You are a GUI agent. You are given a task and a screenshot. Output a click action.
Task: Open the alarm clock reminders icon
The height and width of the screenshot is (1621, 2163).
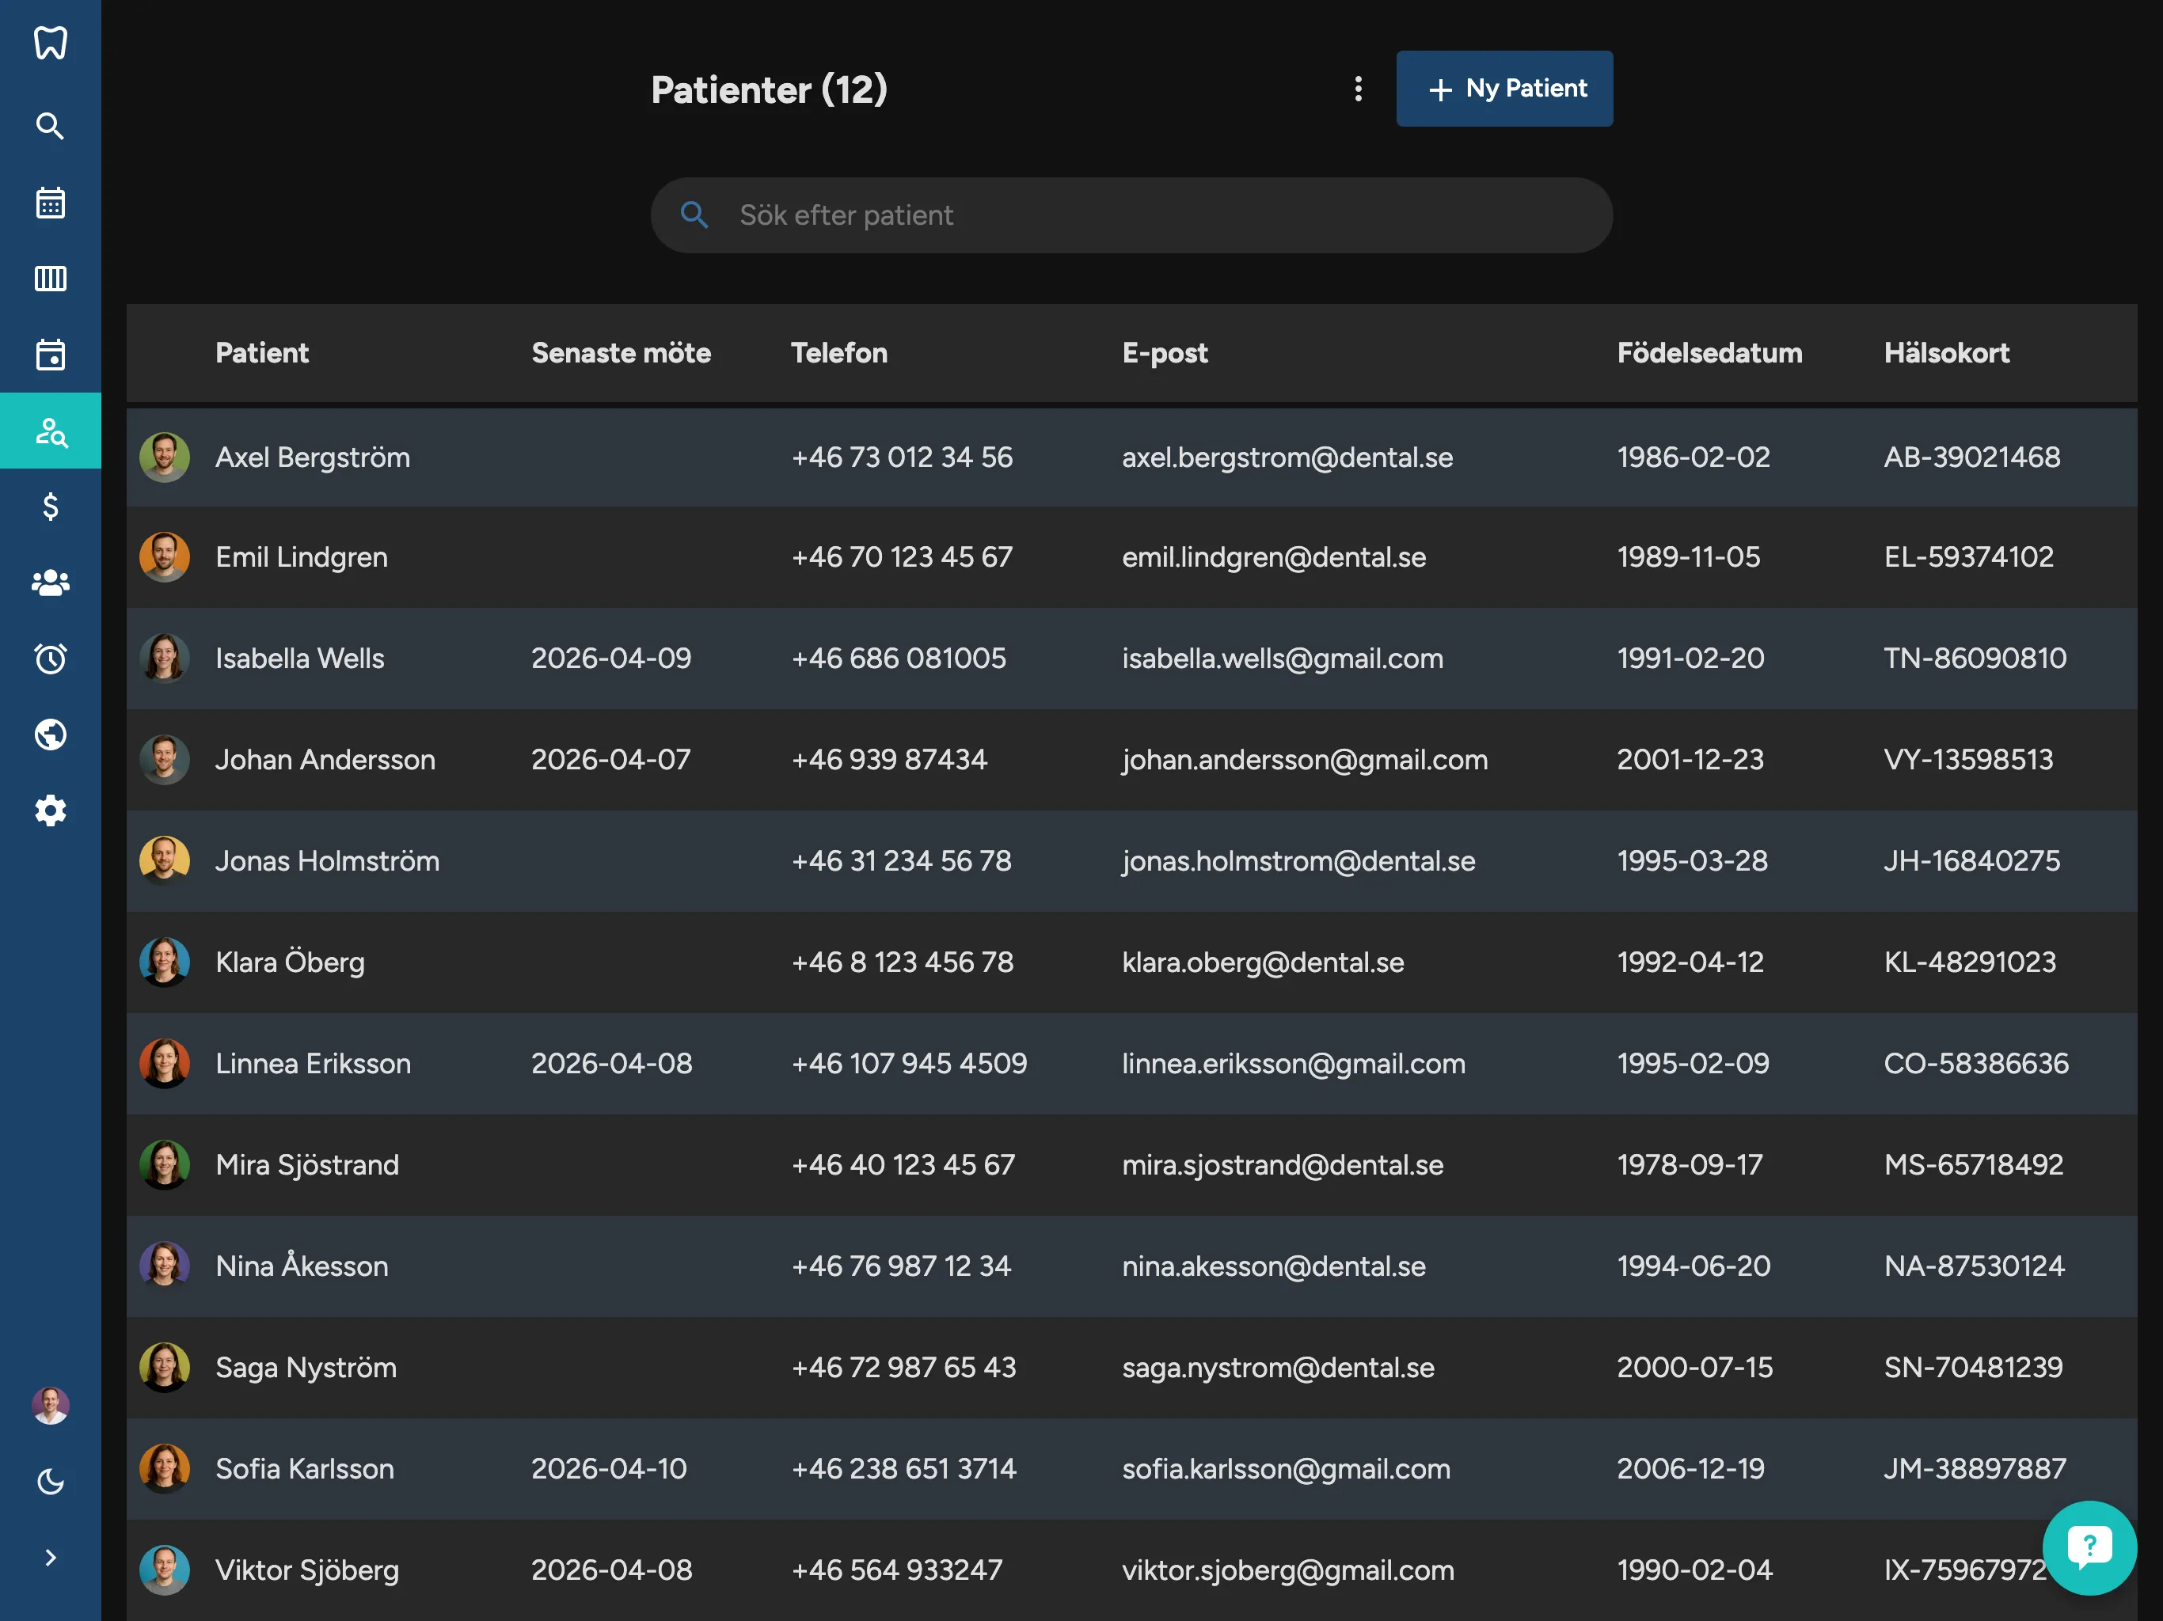[x=50, y=659]
